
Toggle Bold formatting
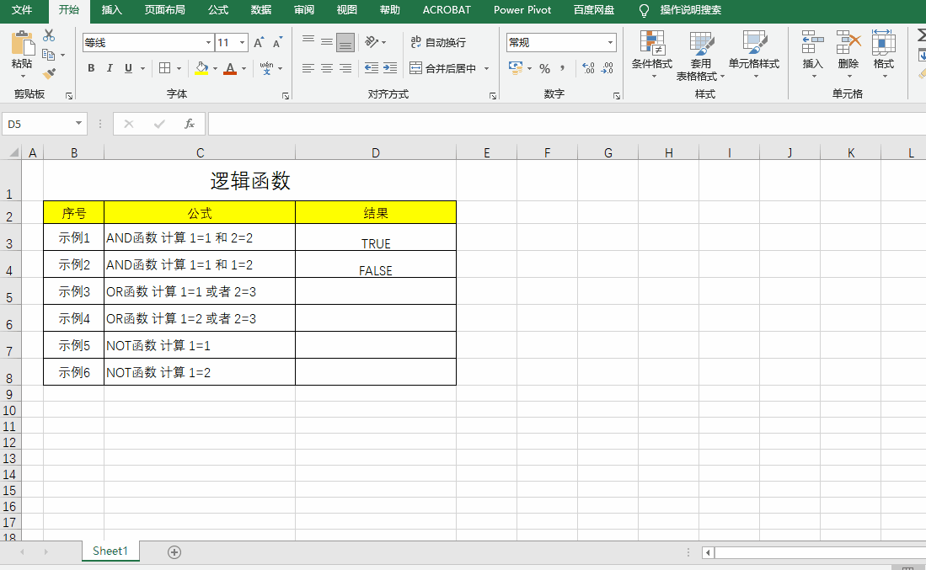pos(91,68)
